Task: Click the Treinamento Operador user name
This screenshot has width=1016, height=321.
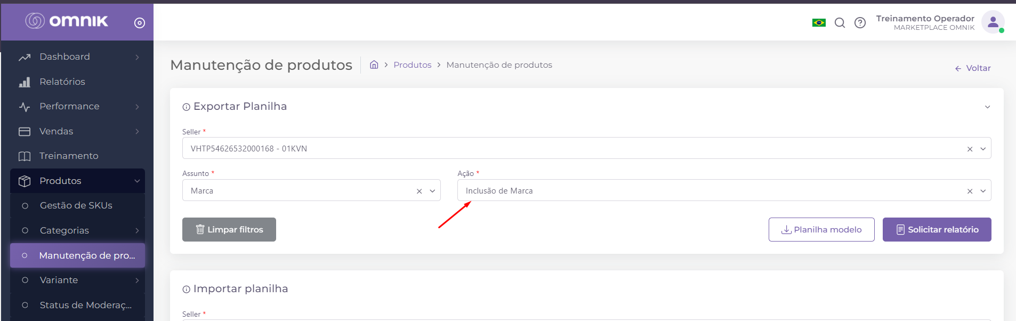Action: tap(925, 18)
